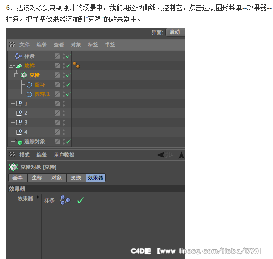The image size is (273, 259).
Task: Switch to the 基本 tab
Action: point(18,177)
